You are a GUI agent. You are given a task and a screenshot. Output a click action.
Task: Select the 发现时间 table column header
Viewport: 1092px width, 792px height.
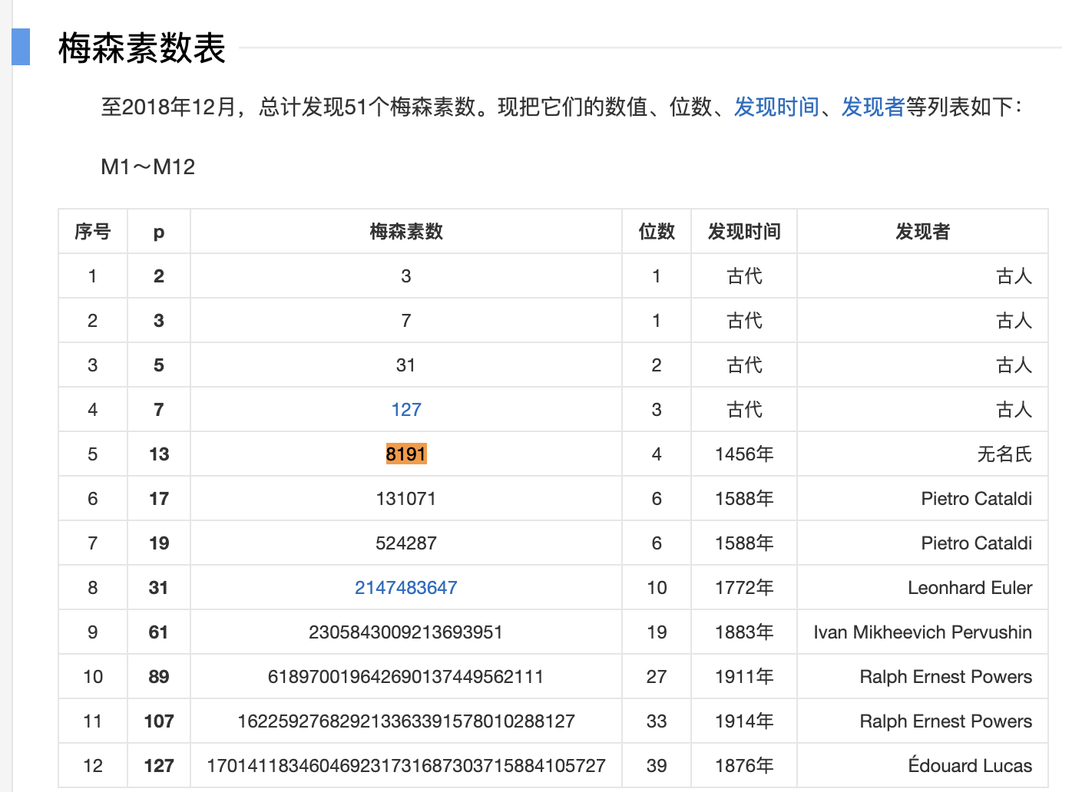click(x=743, y=232)
